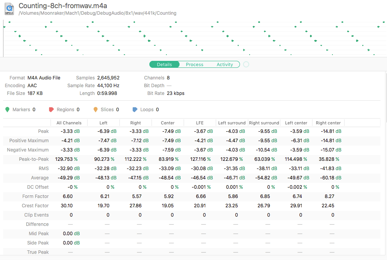Select the file name Counting-8ch-fromwav.m4a
This screenshot has width=387, height=260.
click(x=63, y=6)
